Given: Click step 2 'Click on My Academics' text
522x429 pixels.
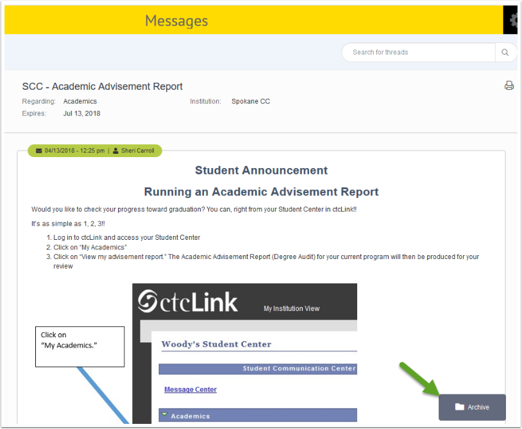Looking at the screenshot, I should [90, 248].
